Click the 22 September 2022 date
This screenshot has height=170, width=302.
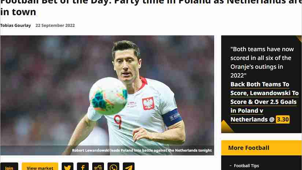[x=55, y=25]
